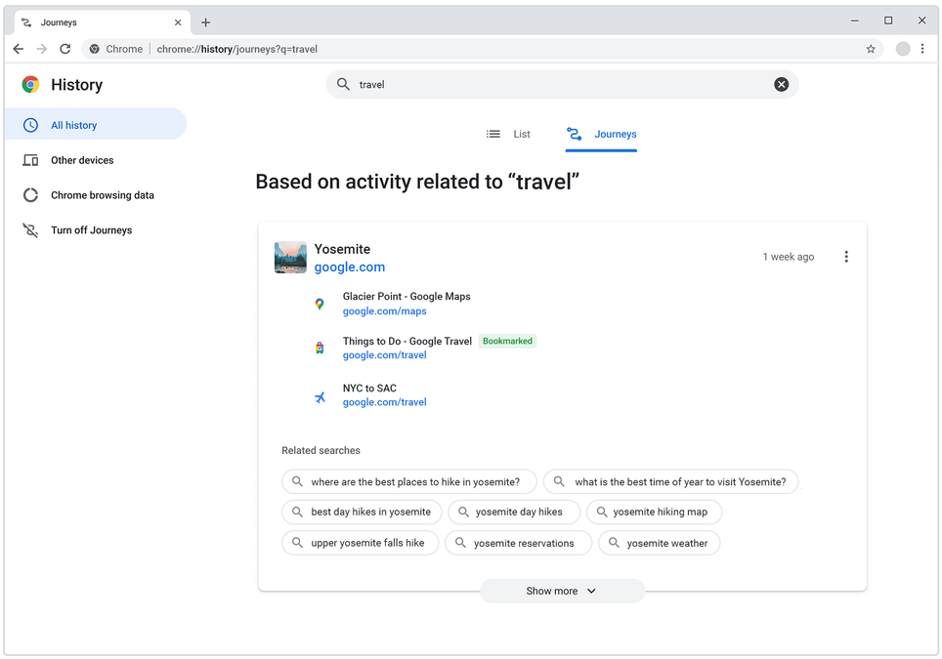This screenshot has width=942, height=659.
Task: Open the Yosemite journey's three-dot options menu
Action: pos(846,256)
